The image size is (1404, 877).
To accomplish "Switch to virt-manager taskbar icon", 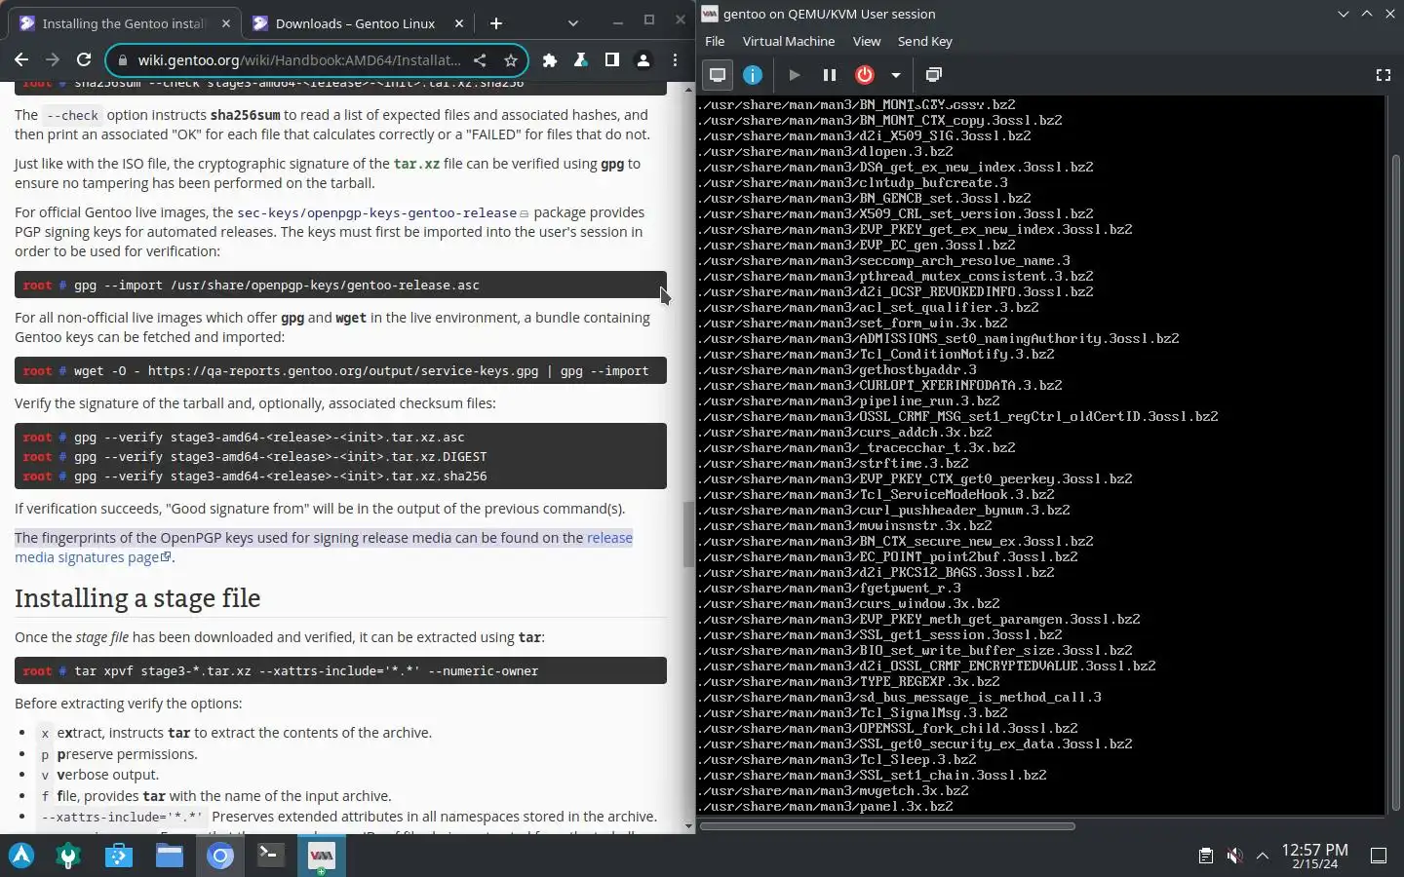I will click(321, 856).
